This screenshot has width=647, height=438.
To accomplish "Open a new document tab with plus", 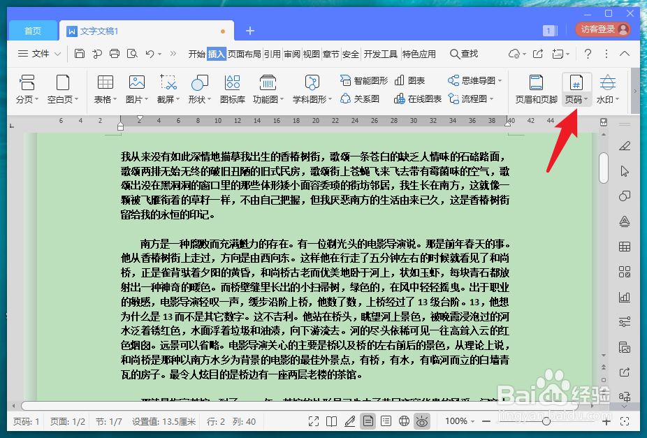I will [250, 31].
